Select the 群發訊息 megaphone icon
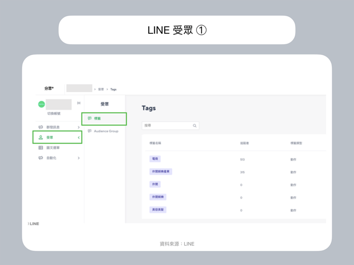The width and height of the screenshot is (354, 265). 40,127
